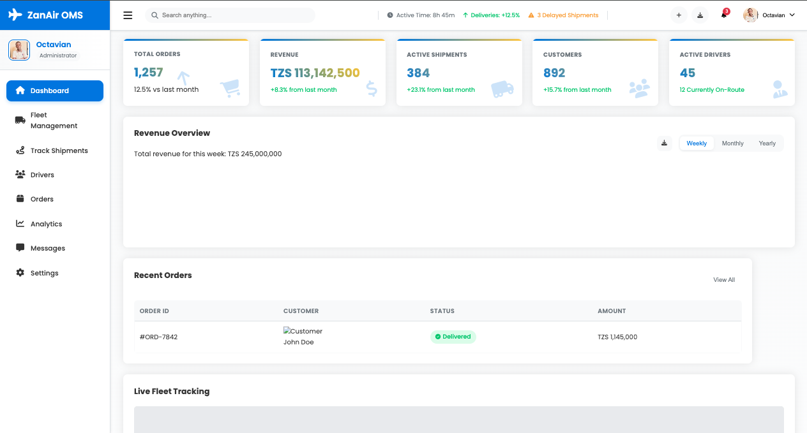Click the STATUS column header
807x433 pixels.
[x=442, y=311]
